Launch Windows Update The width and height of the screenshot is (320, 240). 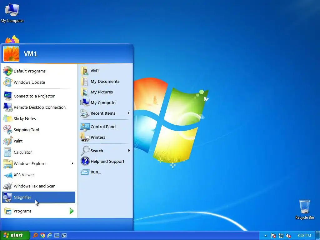39,82
